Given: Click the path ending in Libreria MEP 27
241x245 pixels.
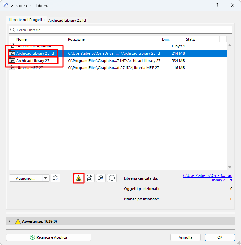Looking at the screenshot, I should tap(113, 68).
